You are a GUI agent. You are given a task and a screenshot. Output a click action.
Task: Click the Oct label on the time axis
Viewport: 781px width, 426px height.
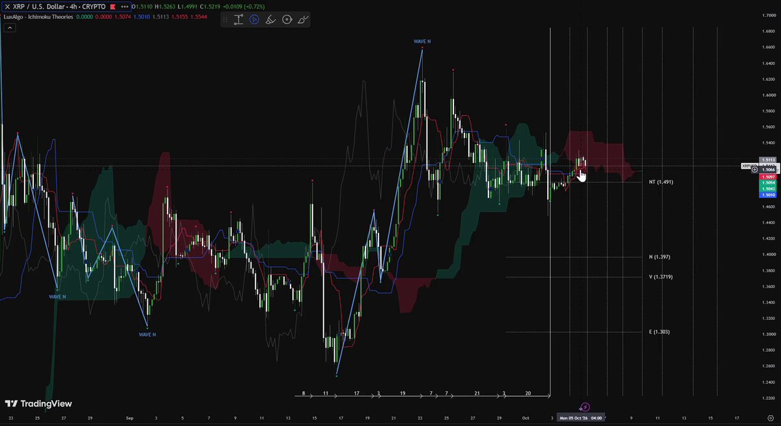click(526, 418)
